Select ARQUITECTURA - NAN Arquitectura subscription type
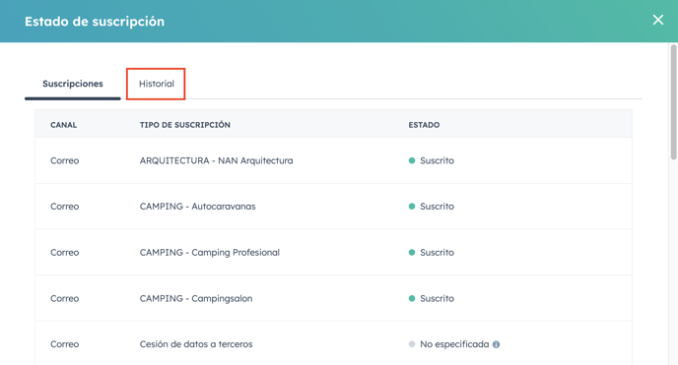This screenshot has width=678, height=365. (x=216, y=160)
